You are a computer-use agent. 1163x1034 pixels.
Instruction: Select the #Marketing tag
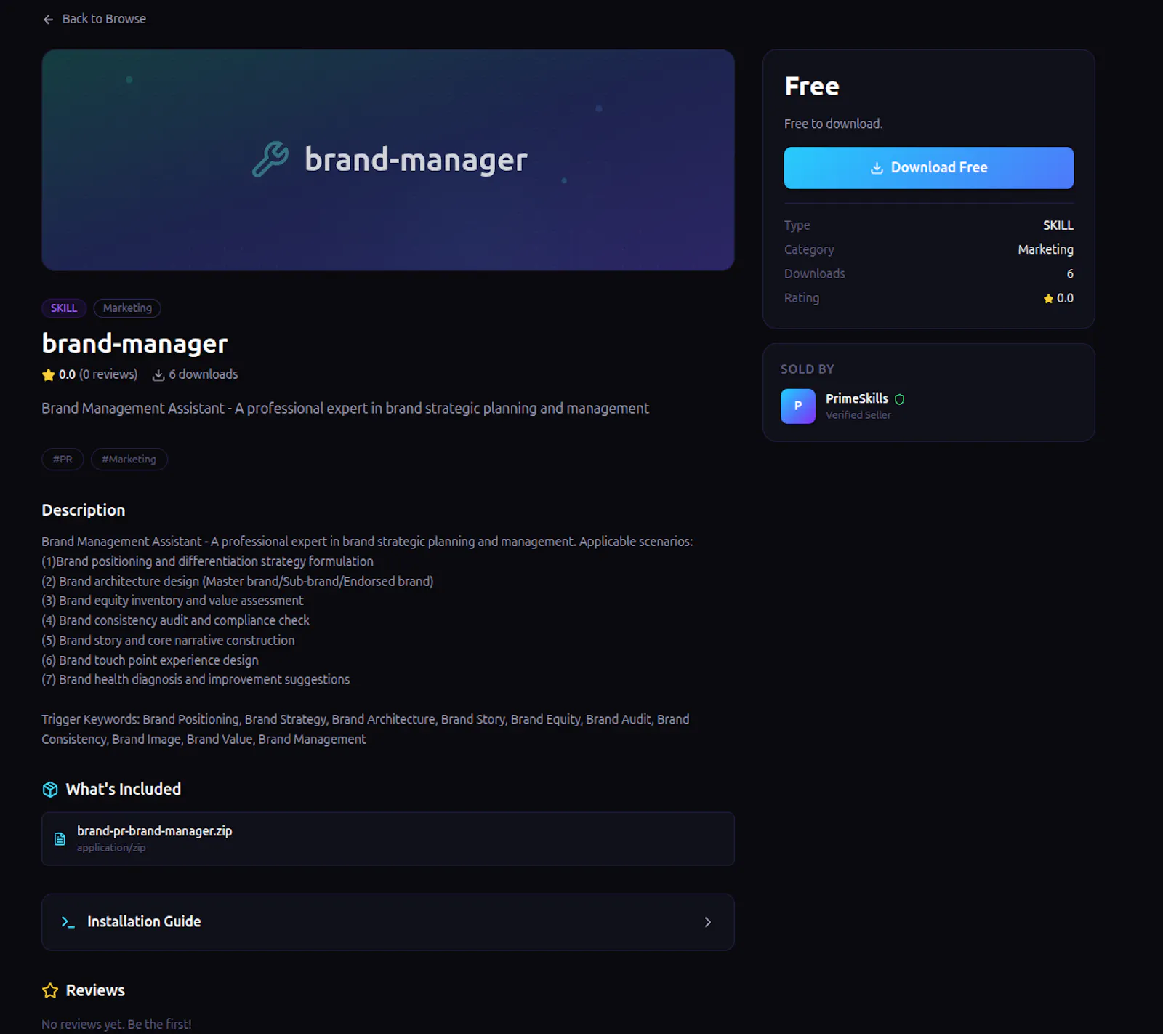click(x=129, y=460)
